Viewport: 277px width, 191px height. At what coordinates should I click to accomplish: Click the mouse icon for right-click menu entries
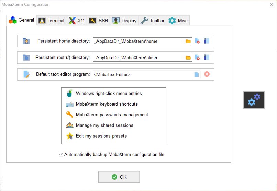pyautogui.click(x=70, y=93)
